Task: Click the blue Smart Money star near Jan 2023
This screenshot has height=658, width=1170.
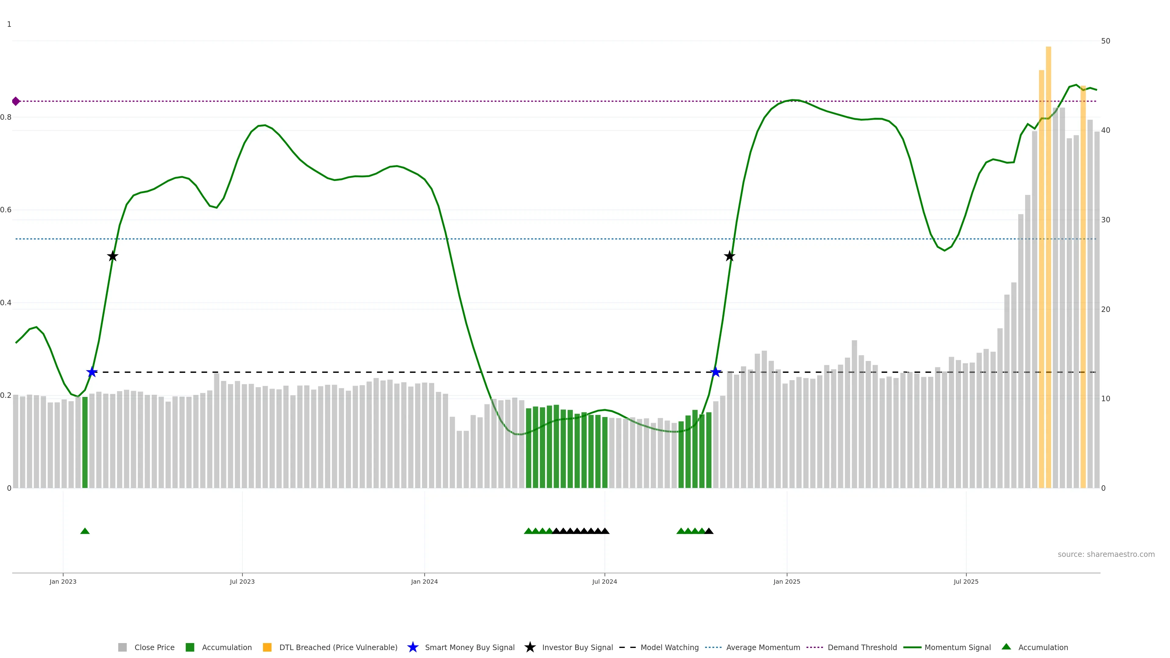Action: (92, 372)
